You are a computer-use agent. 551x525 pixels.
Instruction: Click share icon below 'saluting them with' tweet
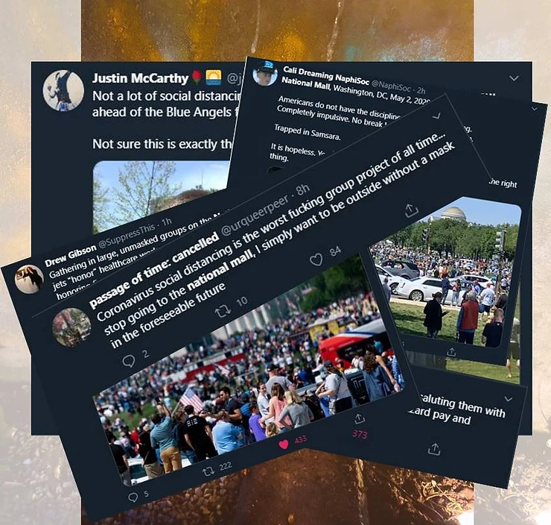pos(434,449)
